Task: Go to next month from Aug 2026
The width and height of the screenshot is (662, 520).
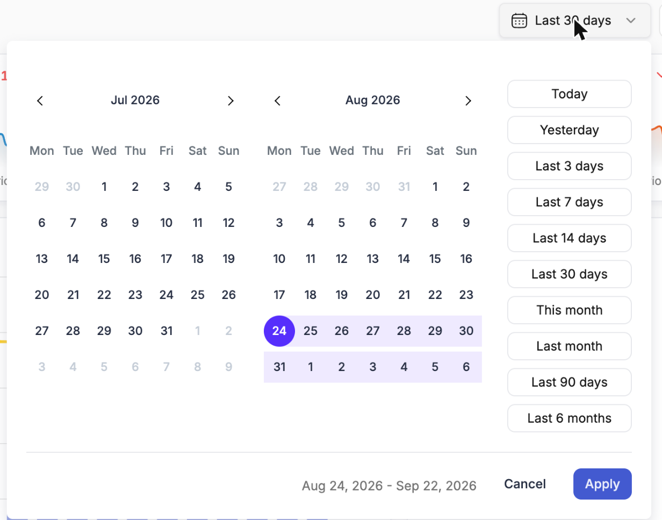Action: (468, 101)
